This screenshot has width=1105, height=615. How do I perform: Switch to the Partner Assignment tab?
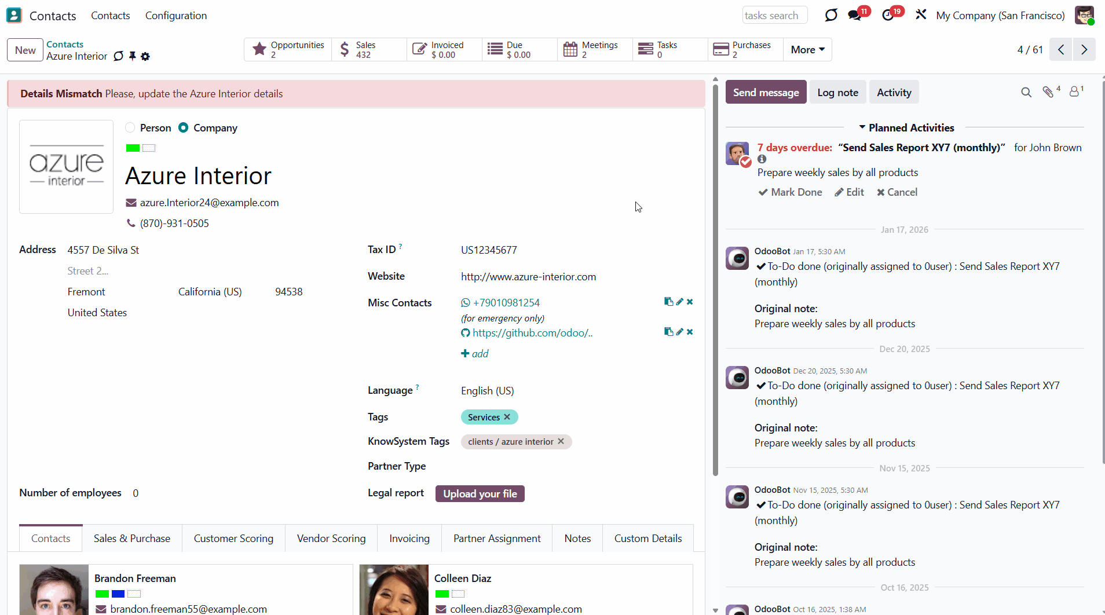click(497, 539)
